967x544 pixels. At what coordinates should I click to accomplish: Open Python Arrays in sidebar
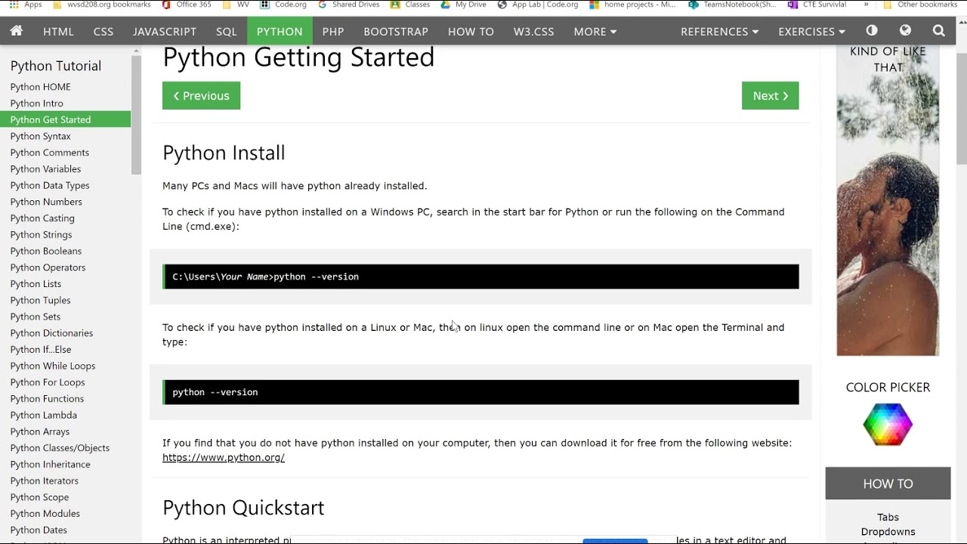pos(39,431)
